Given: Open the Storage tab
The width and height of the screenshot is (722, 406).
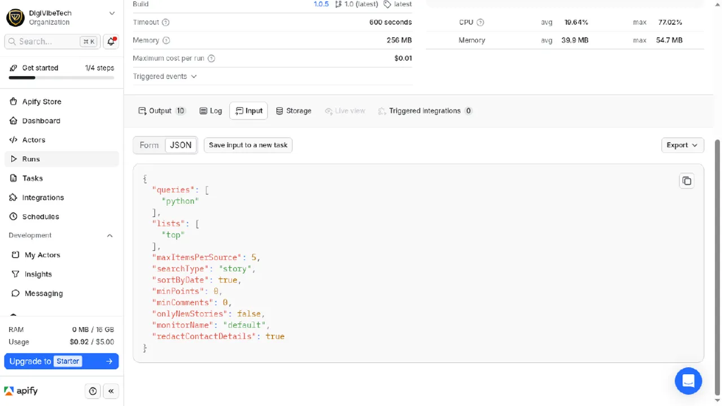Looking at the screenshot, I should coord(293,111).
